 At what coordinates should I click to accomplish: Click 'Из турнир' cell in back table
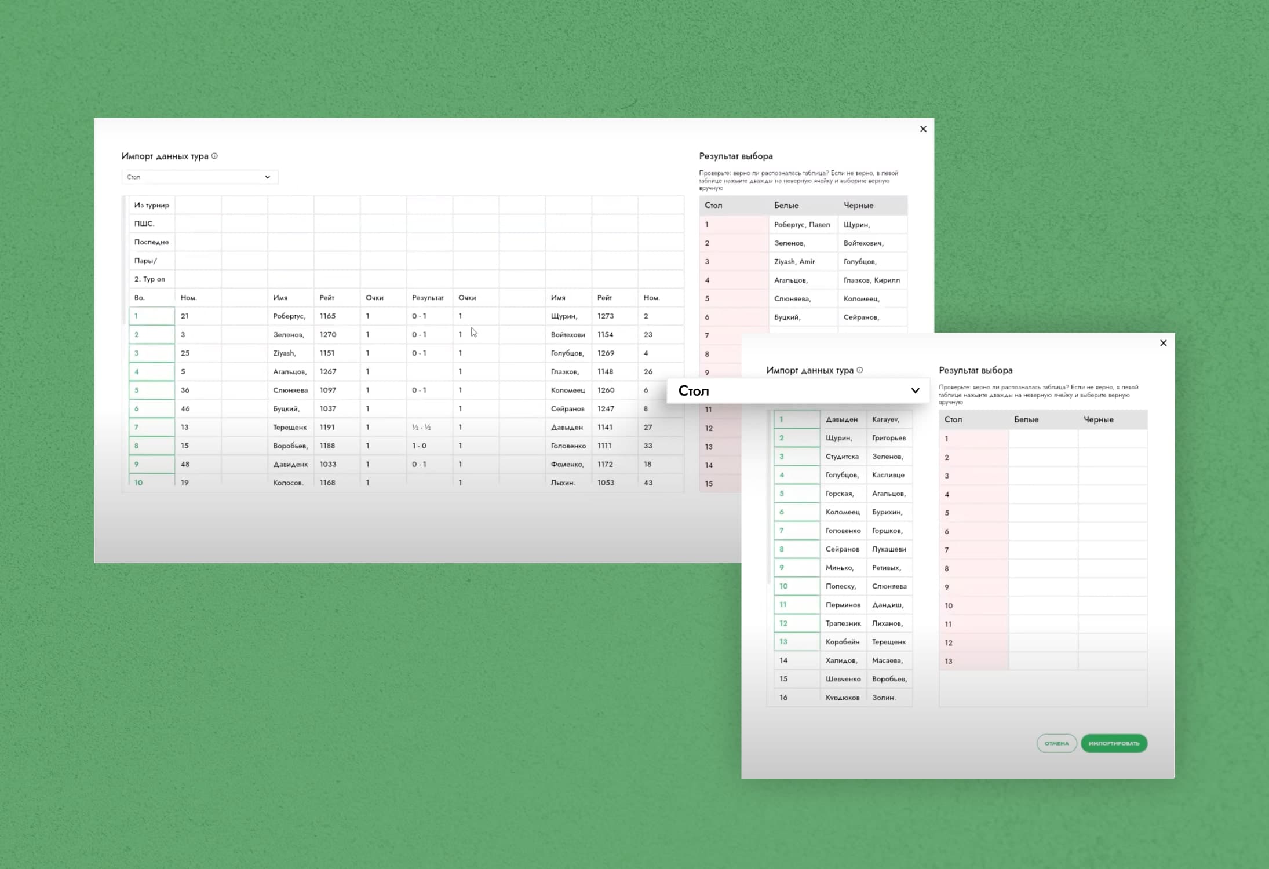click(x=152, y=205)
